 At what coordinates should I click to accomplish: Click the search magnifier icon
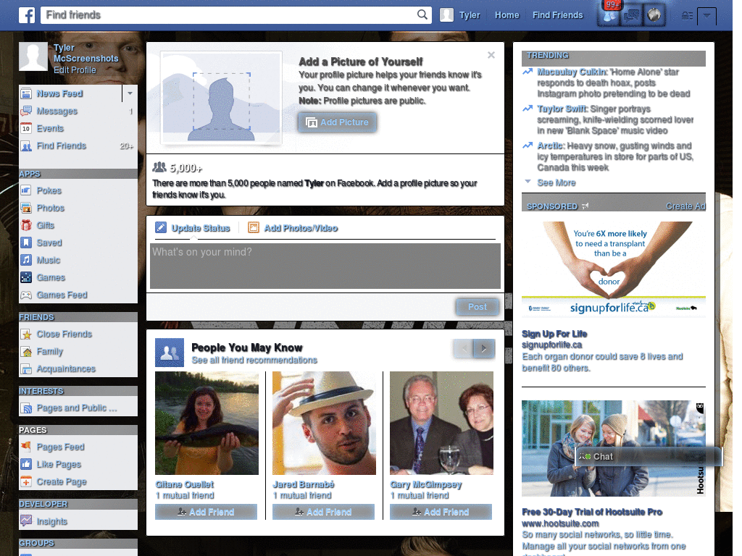click(x=422, y=14)
